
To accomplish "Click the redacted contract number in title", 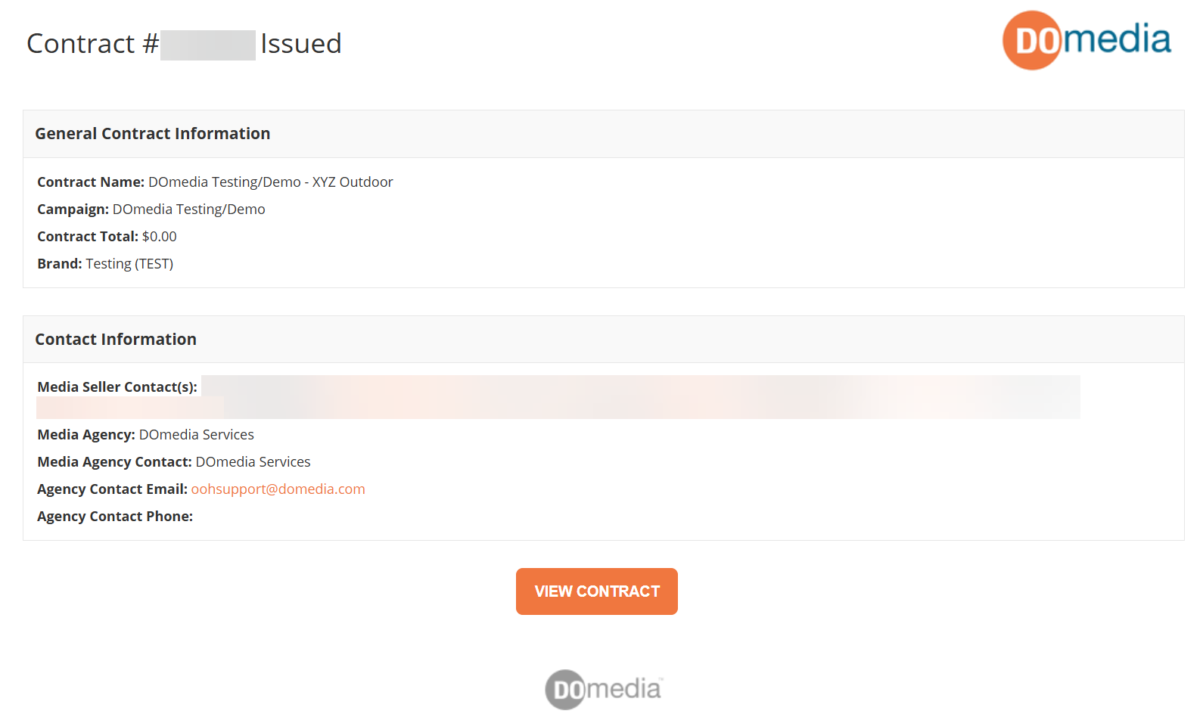I will pyautogui.click(x=208, y=45).
